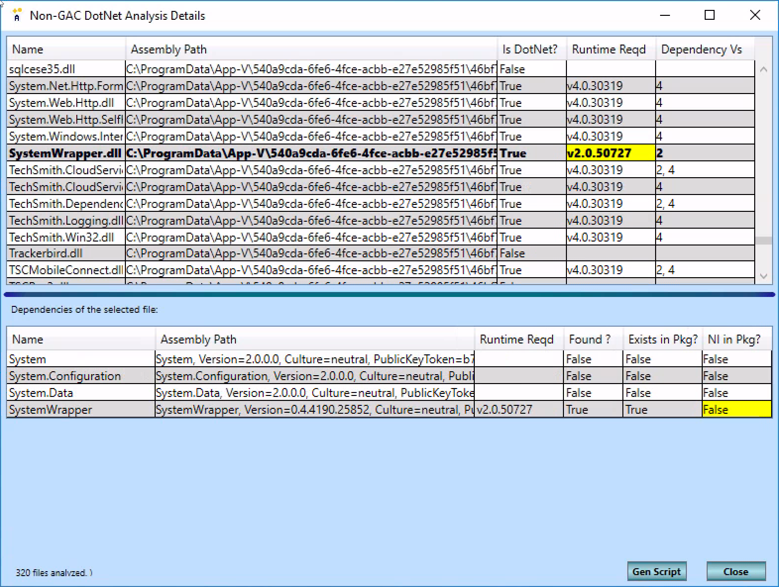
Task: Click v2.0.50727 runtime cell in SystemWrapper dependency
Action: point(519,410)
